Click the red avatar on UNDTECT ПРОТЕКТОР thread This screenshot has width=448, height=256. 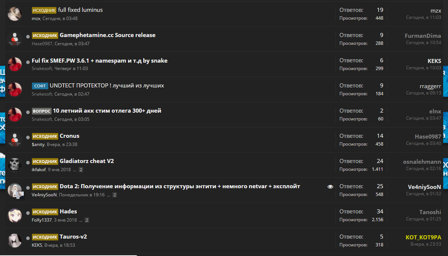click(x=15, y=89)
